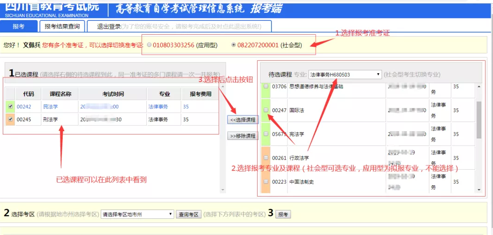The height and width of the screenshot is (235, 493).
Task: Switch to the 报考结果查询 tab
Action: [62, 26]
